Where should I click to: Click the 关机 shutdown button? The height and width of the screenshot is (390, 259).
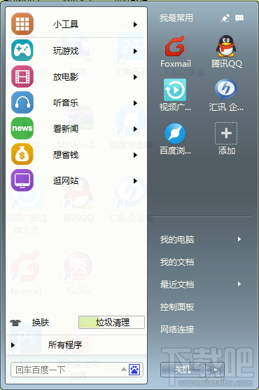183,370
